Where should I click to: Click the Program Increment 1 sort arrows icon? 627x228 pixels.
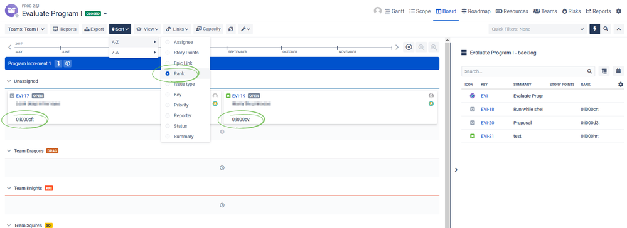click(x=58, y=63)
